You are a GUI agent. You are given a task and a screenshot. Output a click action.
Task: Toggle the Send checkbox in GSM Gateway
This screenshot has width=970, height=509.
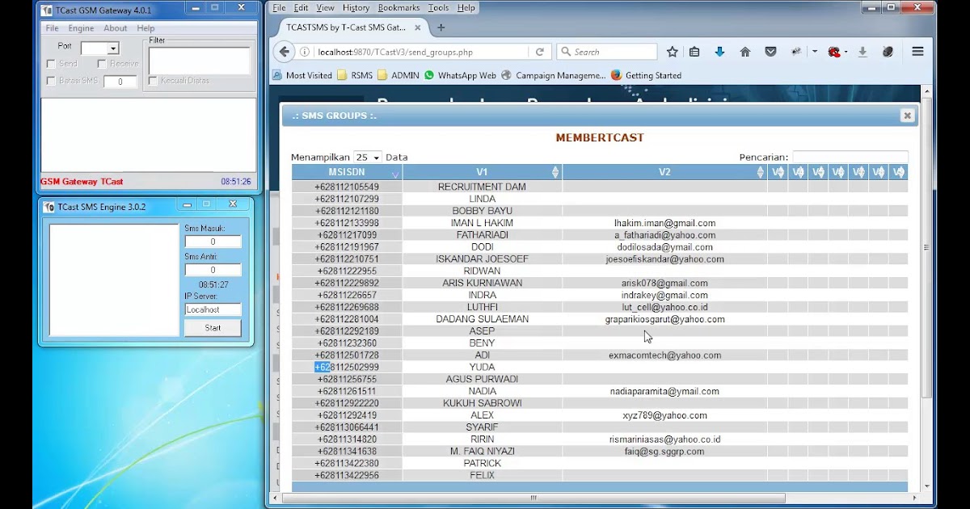pyautogui.click(x=51, y=64)
